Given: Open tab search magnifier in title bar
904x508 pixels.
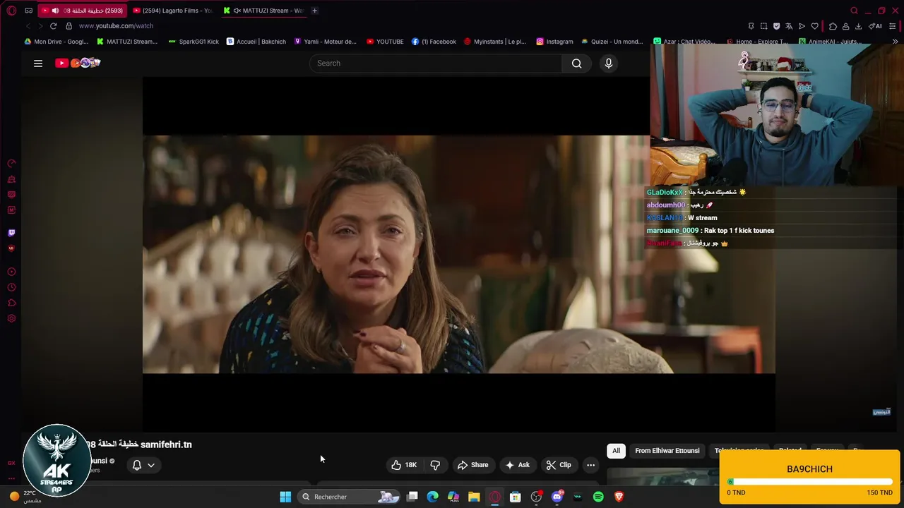Looking at the screenshot, I should (854, 11).
